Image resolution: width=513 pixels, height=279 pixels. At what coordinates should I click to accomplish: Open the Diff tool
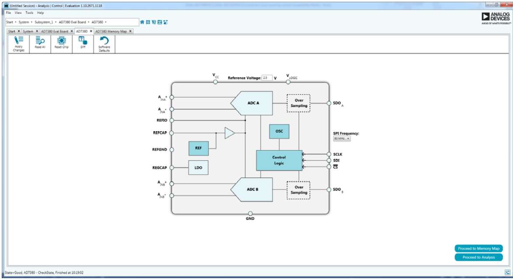tap(83, 44)
